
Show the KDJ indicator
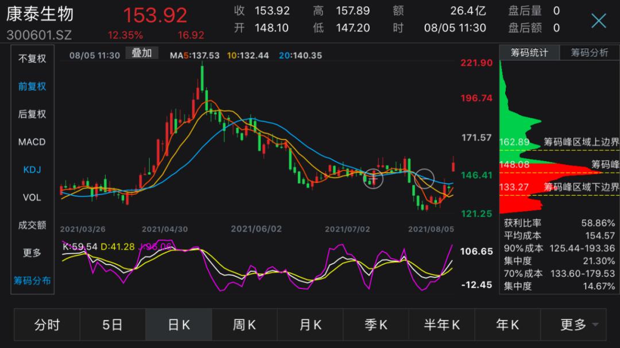click(x=32, y=170)
